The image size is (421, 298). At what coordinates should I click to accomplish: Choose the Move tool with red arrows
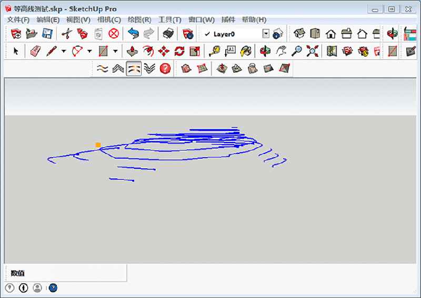tap(164, 51)
